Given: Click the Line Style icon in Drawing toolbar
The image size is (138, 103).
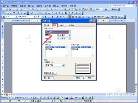Looking at the screenshot, I should point(76,98).
